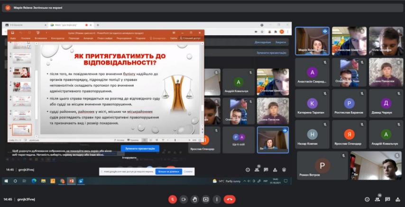Open the activities icon at bottom right
Viewport: 405px width, 207px height.
click(x=397, y=199)
